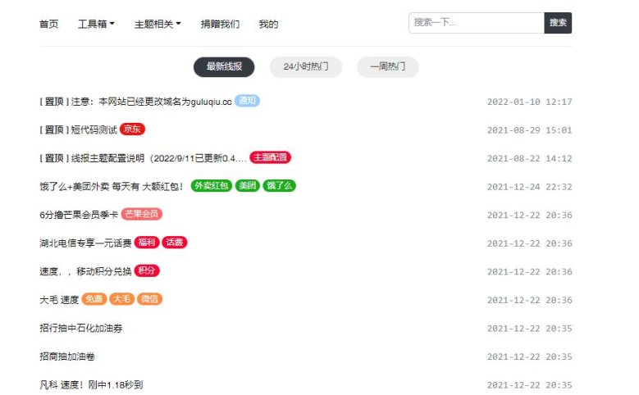Click the 芒果会员 tag
639x395 pixels.
tap(141, 214)
